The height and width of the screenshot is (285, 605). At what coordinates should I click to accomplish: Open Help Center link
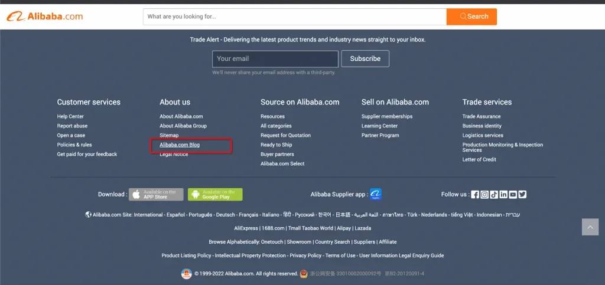click(70, 116)
